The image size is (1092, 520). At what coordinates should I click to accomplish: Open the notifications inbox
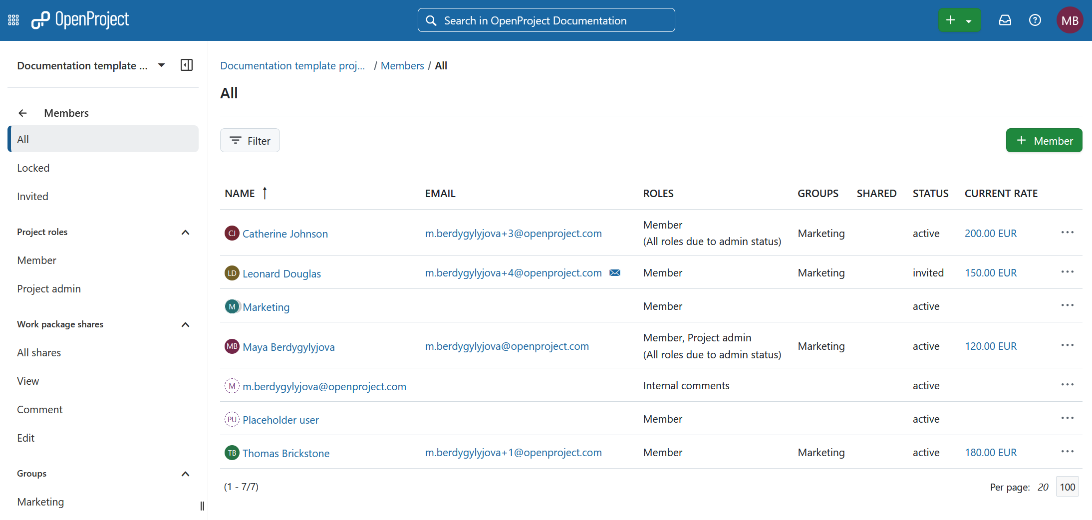(1005, 20)
